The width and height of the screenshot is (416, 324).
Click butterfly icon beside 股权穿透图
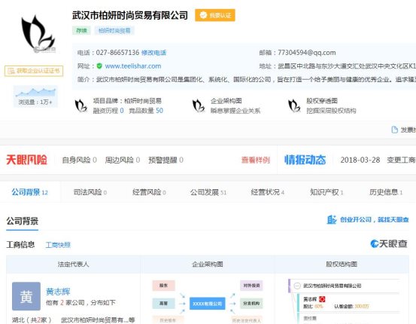pos(294,105)
